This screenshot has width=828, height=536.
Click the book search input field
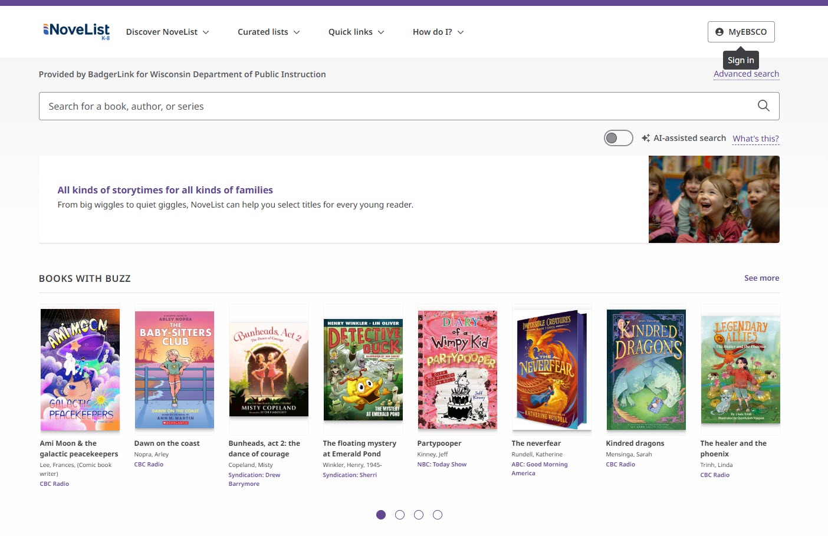point(409,106)
